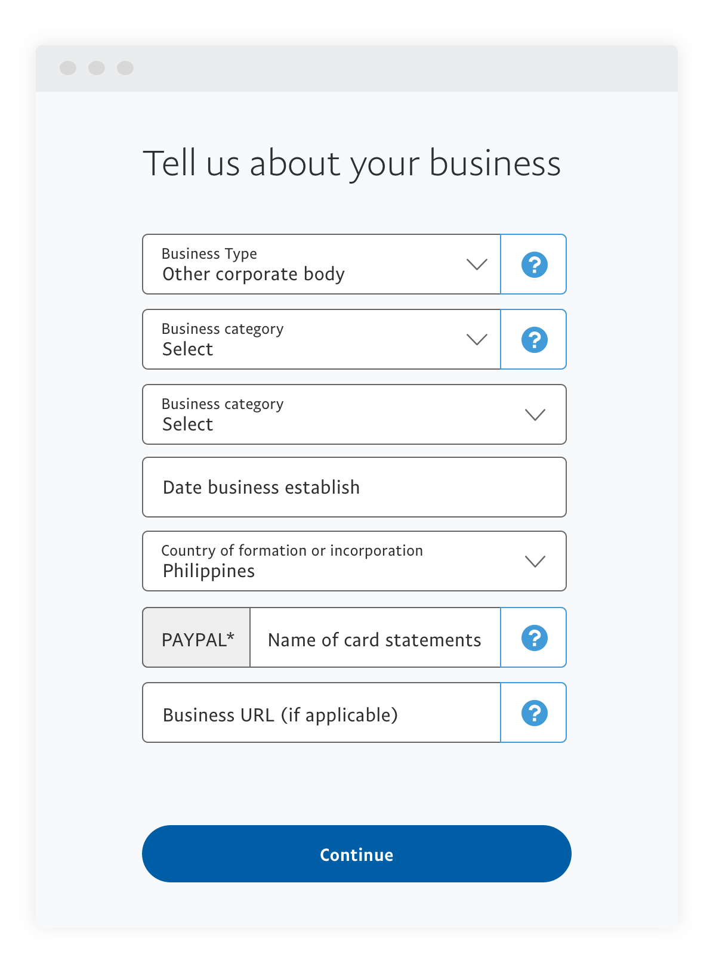Click the PAYPAL* prefix box

coord(197,639)
